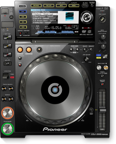
Task: Click the hot cue REC/CALL button
Action: pos(7,64)
